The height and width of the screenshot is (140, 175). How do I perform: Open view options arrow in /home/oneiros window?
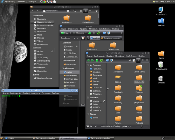click(x=90, y=11)
